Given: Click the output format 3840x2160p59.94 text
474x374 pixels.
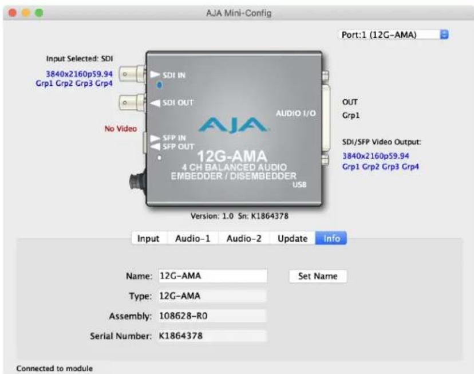Looking at the screenshot, I should coord(376,156).
